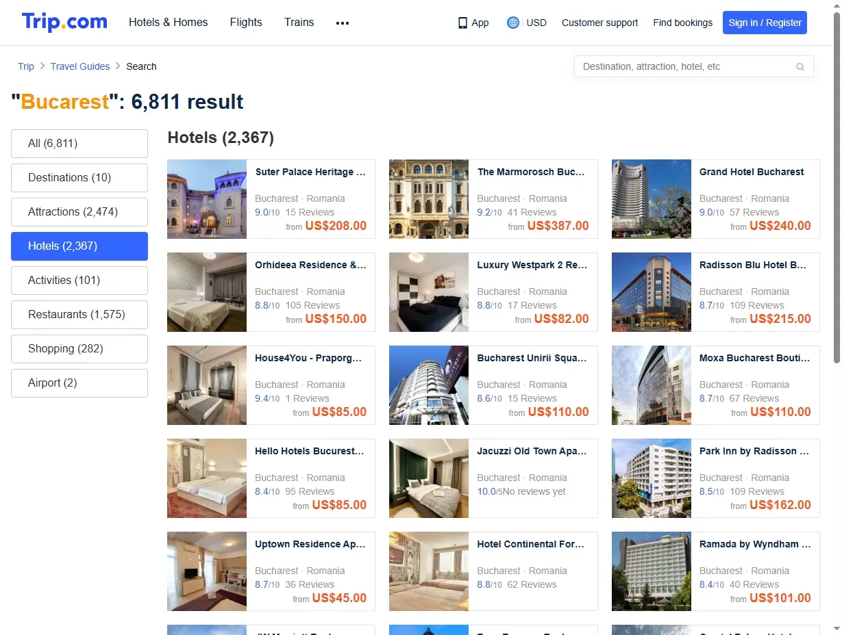Open the Trains menu
842x635 pixels.
pos(299,23)
